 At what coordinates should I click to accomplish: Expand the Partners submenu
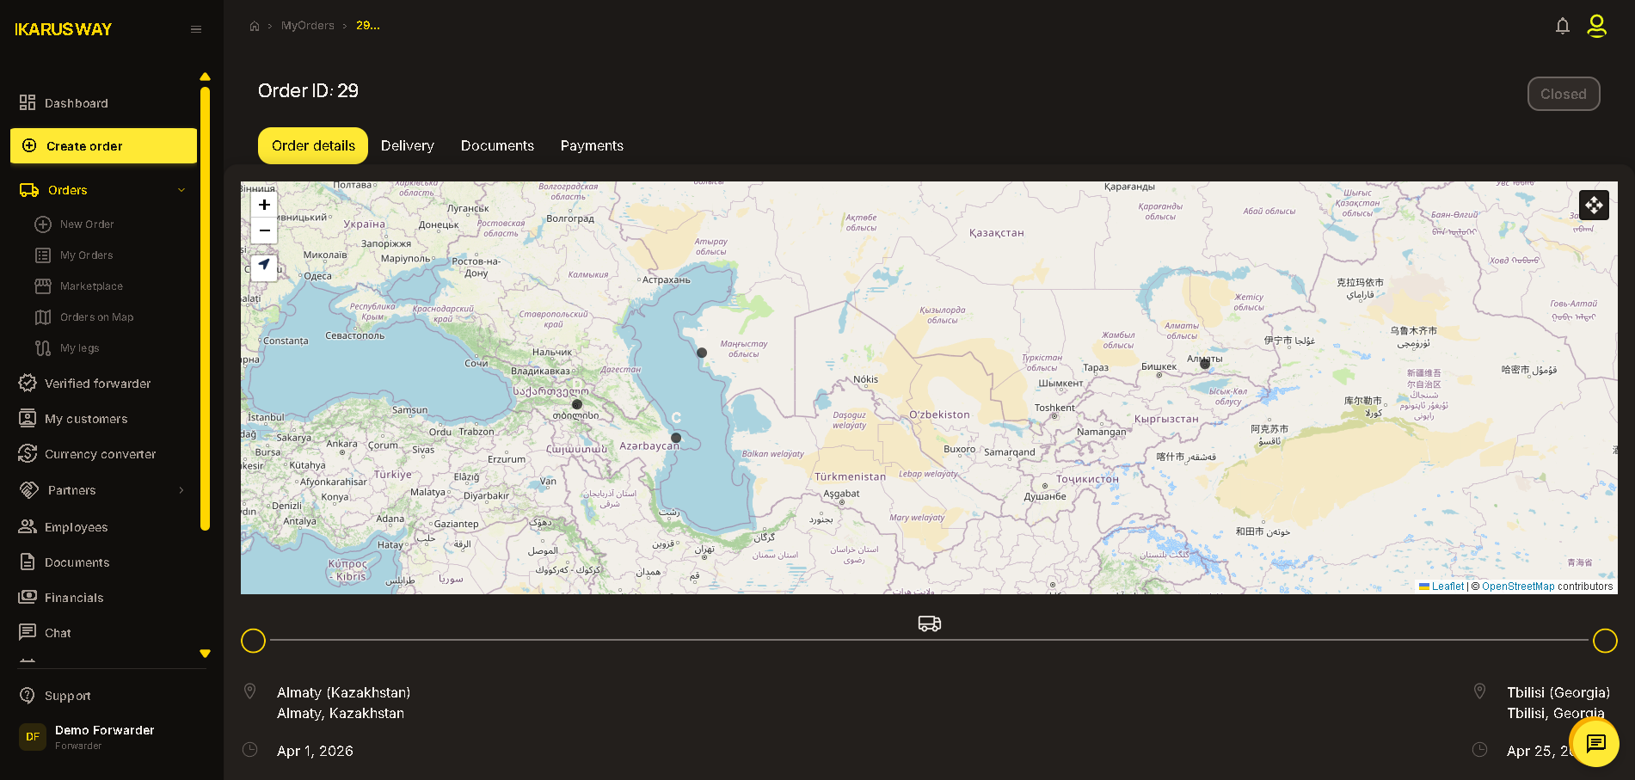(x=181, y=490)
